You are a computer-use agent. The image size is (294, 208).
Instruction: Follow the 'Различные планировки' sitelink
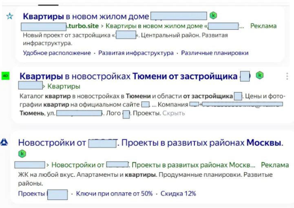[214, 53]
